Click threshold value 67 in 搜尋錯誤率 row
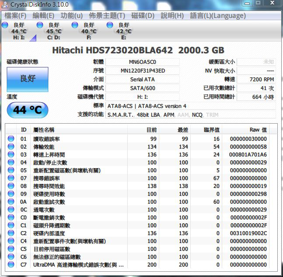Screen dimensions: 283x277 click(216, 178)
